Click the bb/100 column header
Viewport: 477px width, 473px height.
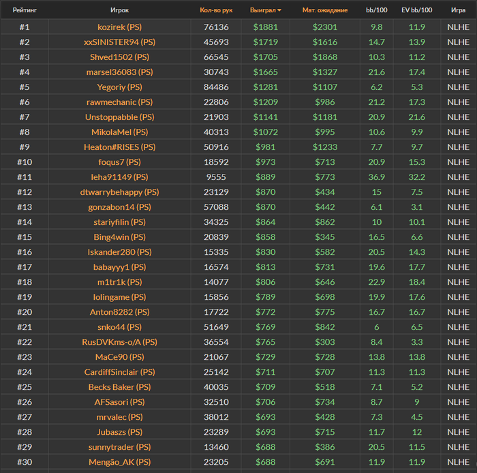(376, 10)
